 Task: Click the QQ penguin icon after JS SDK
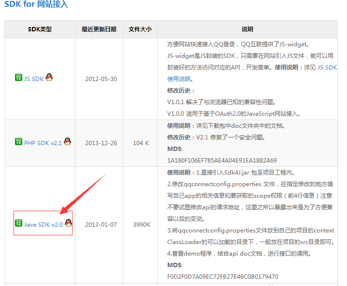(x=49, y=78)
